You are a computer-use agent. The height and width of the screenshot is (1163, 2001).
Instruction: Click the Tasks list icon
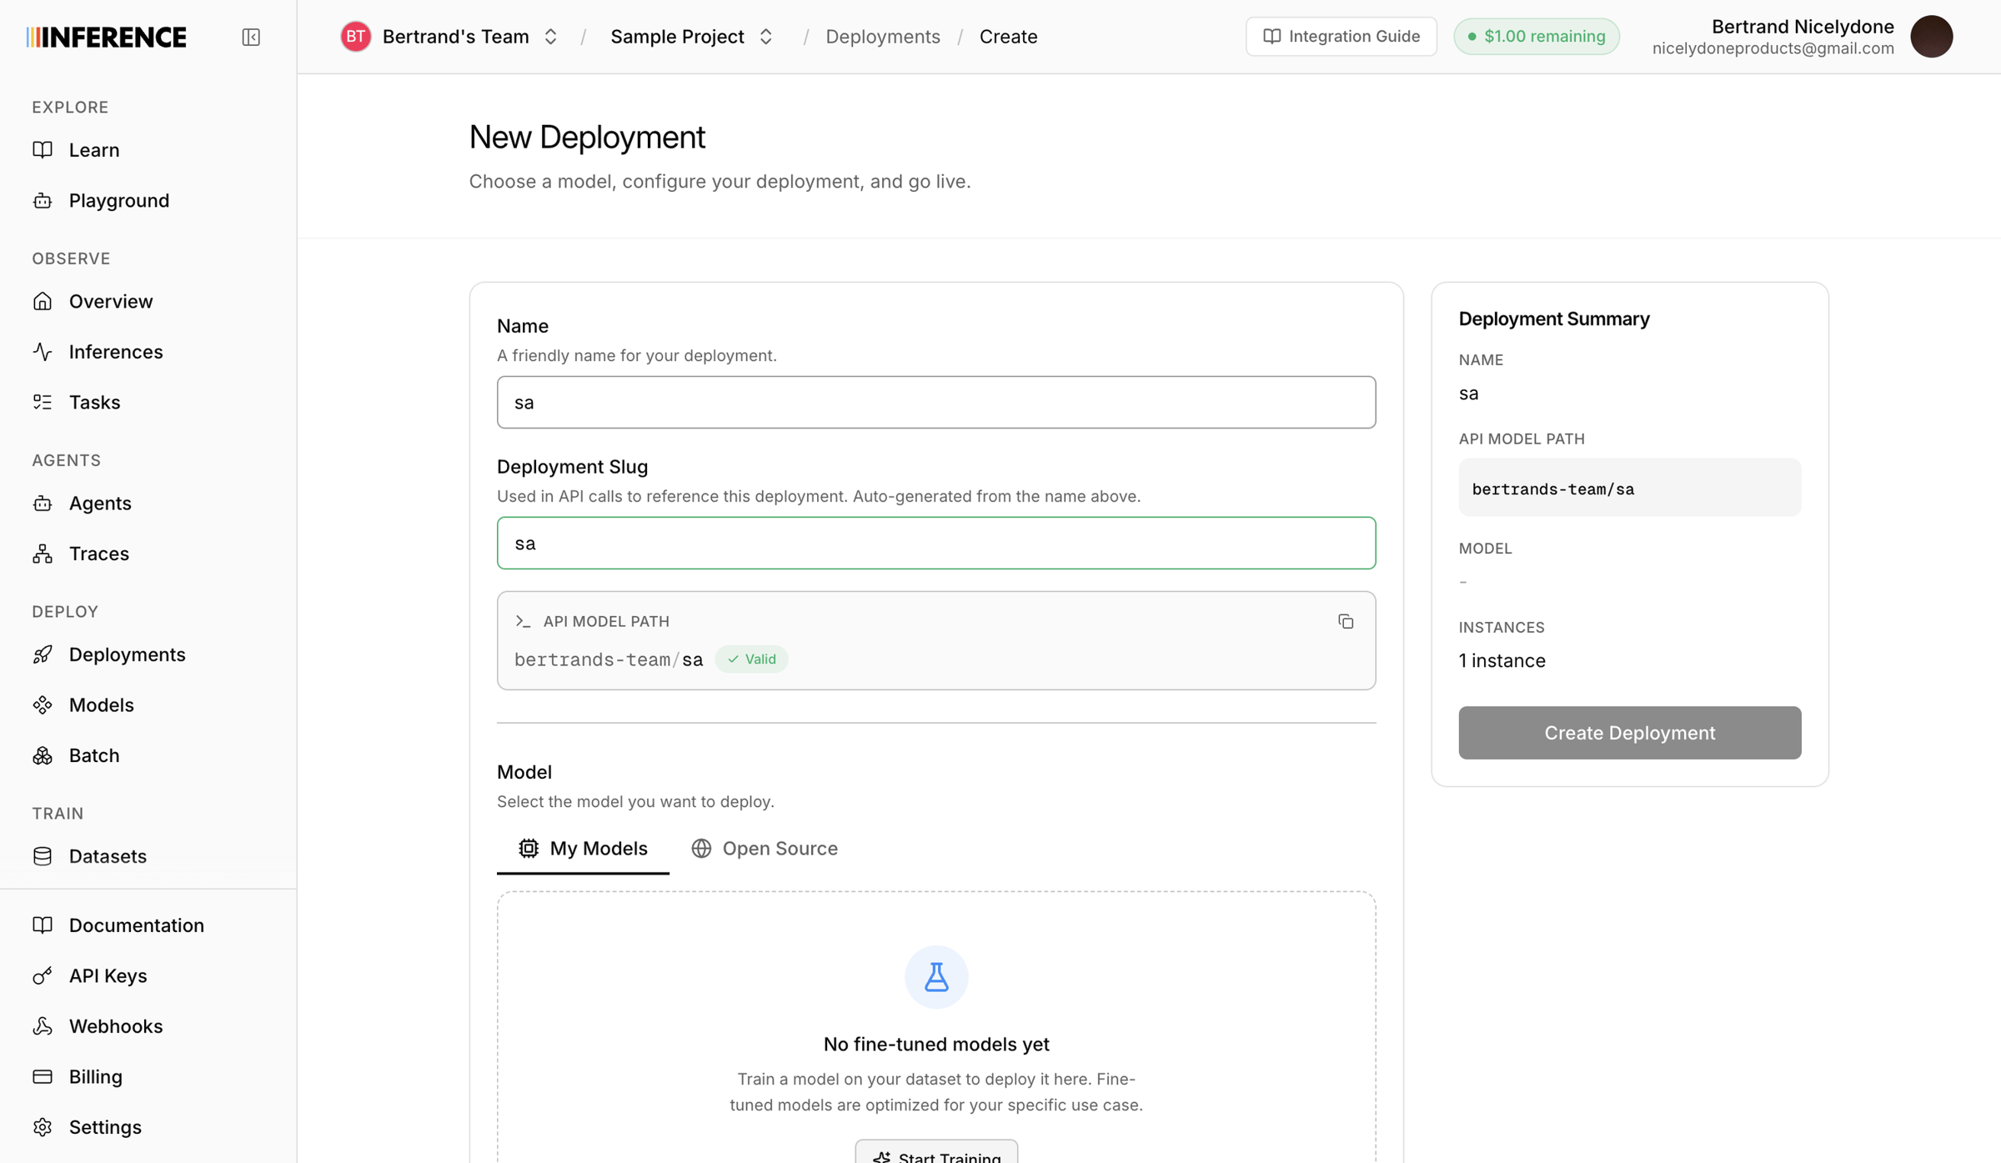tap(43, 402)
